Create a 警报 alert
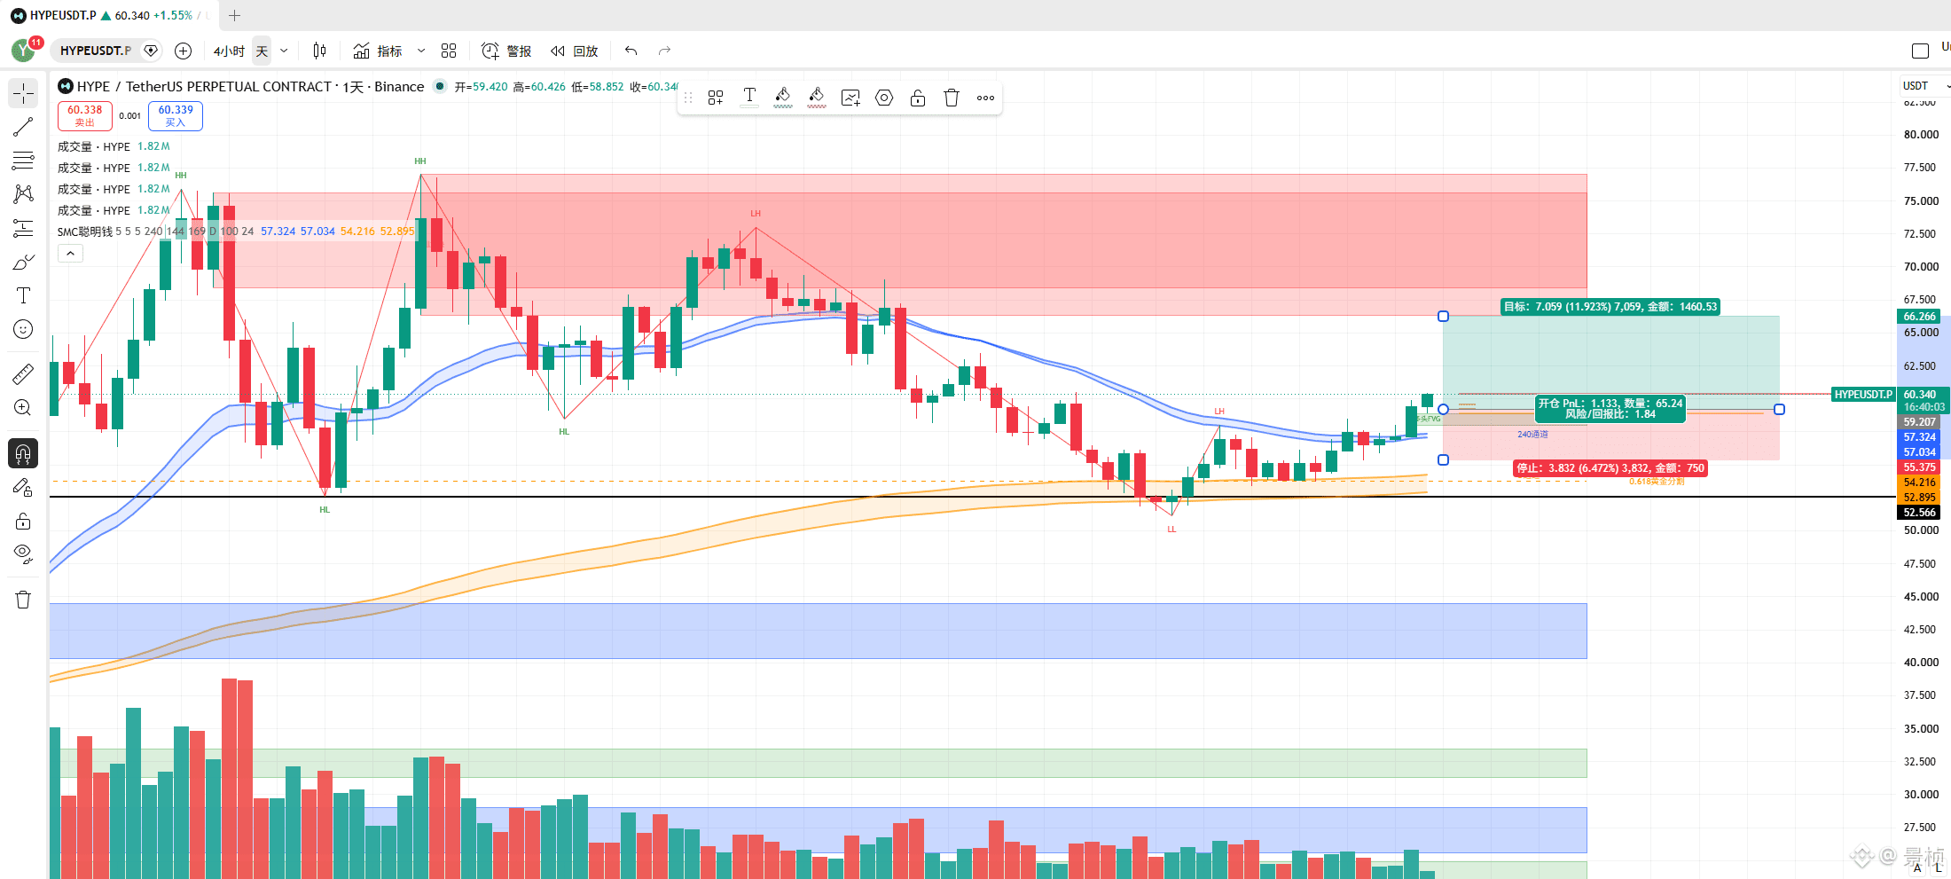The image size is (1951, 879). pos(506,51)
